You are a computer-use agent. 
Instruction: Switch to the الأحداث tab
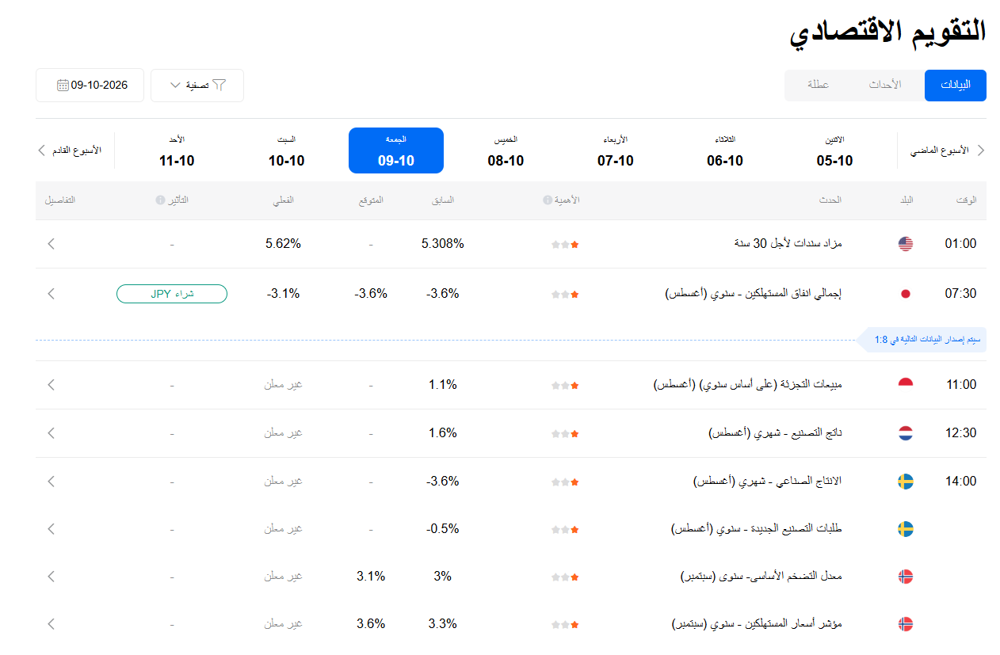pos(885,85)
